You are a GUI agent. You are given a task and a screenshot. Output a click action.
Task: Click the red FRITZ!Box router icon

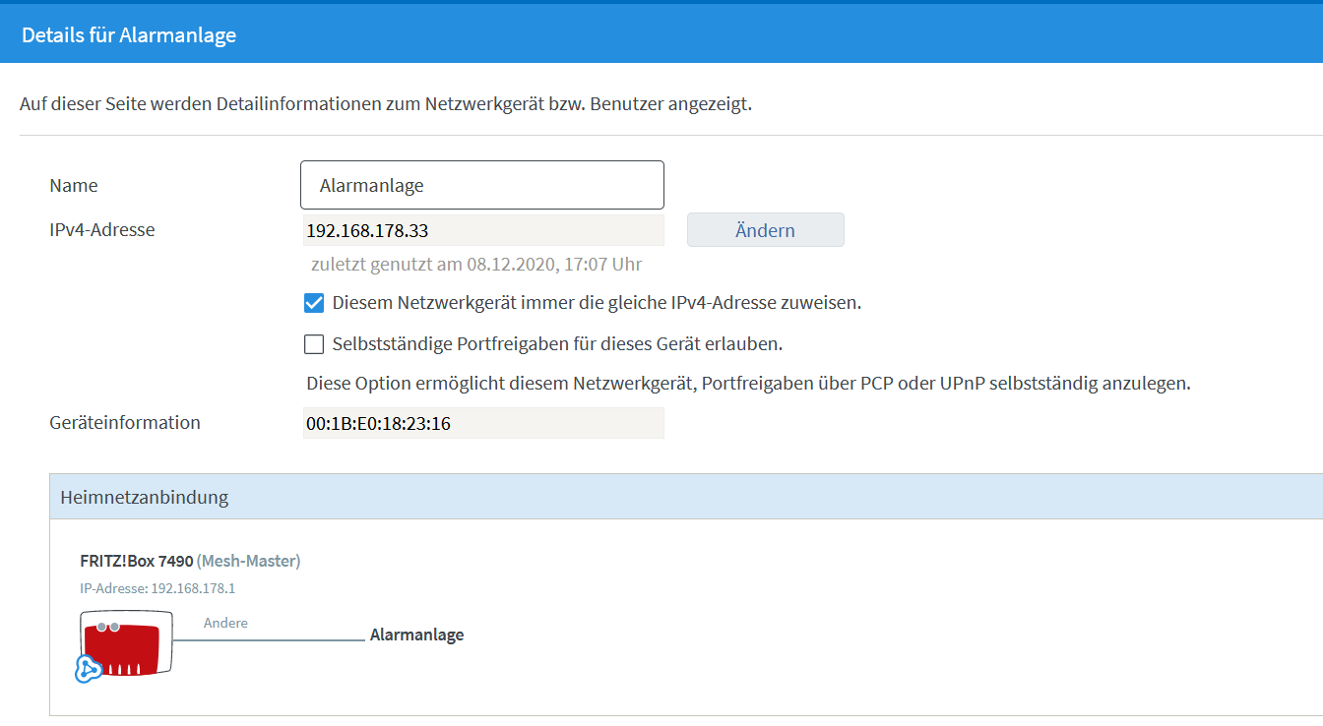(127, 642)
